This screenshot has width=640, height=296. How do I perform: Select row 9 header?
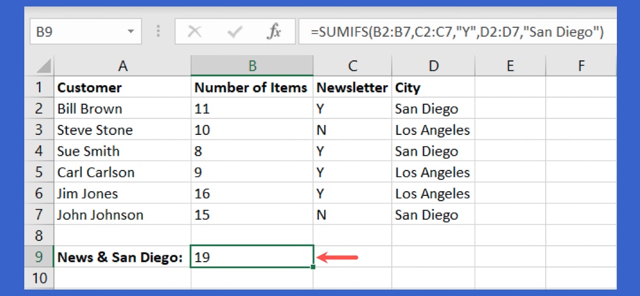point(39,257)
